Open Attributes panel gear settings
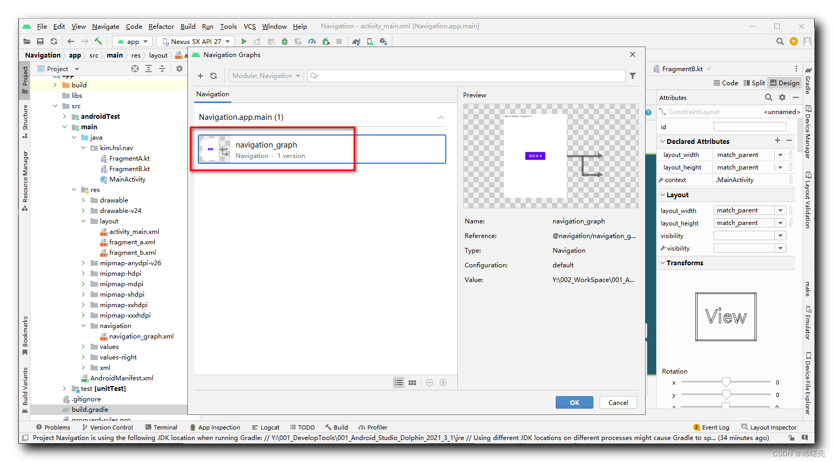The width and height of the screenshot is (833, 462). 782,97
